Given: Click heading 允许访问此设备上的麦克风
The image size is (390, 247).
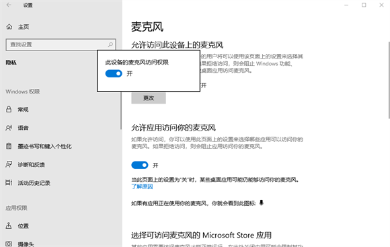Looking at the screenshot, I should click(177, 45).
